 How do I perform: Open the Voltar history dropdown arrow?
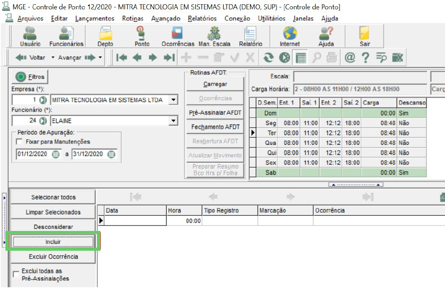tap(53, 57)
